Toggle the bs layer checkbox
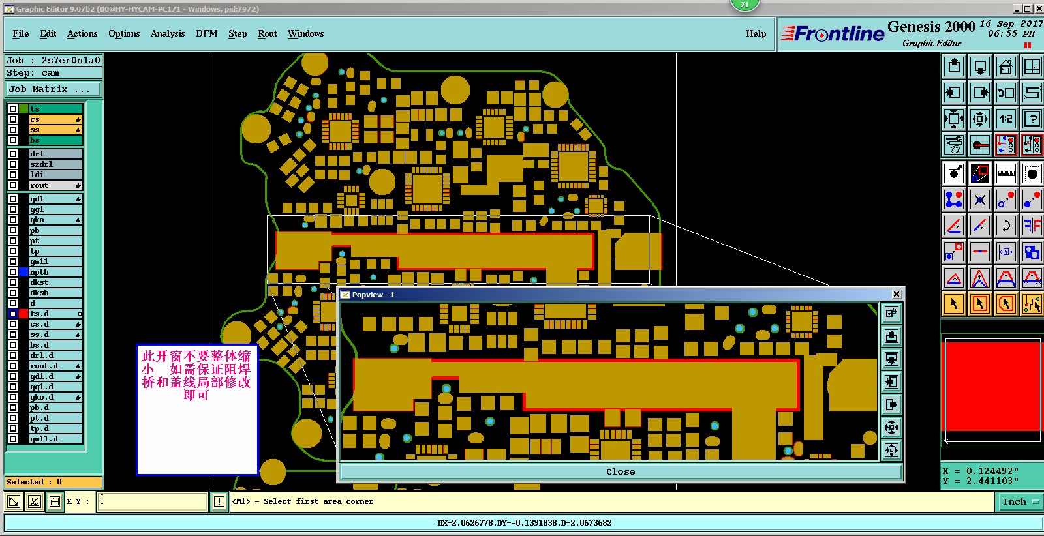This screenshot has height=536, width=1044. point(13,140)
